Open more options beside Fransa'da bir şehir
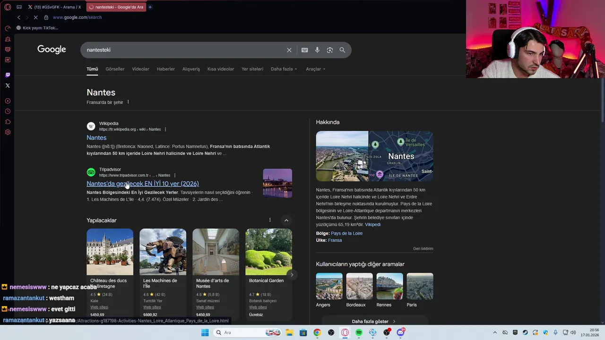The image size is (605, 340). pyautogui.click(x=128, y=102)
